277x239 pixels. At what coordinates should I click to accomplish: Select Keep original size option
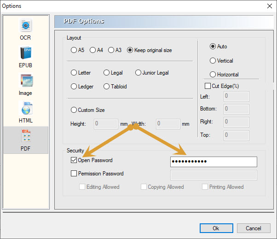[130, 50]
